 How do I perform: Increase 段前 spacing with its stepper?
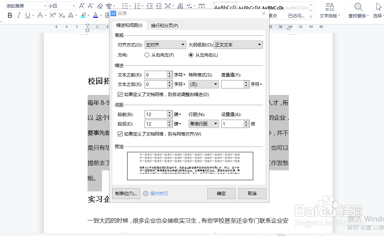point(169,112)
